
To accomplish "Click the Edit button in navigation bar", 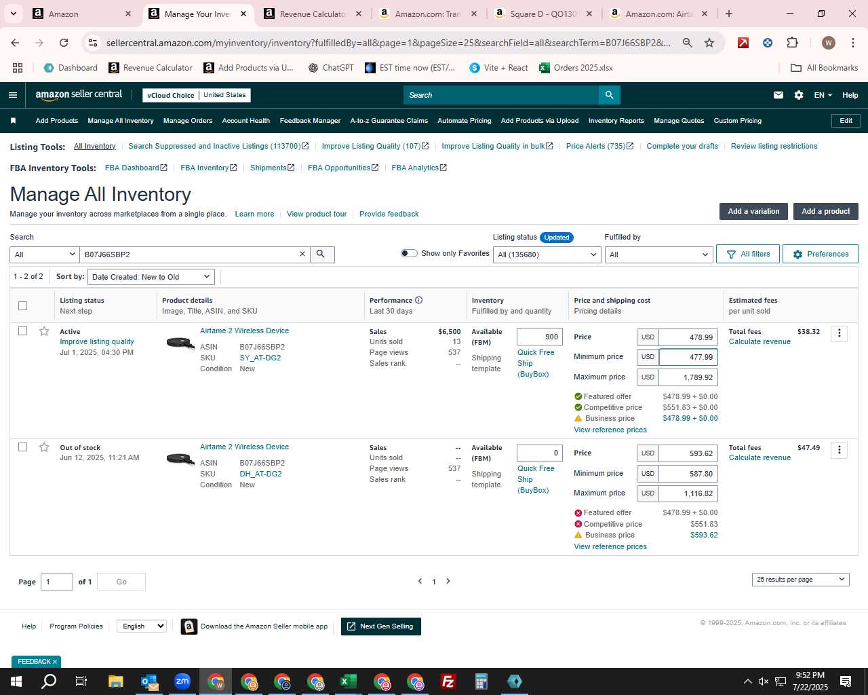I will coord(846,121).
